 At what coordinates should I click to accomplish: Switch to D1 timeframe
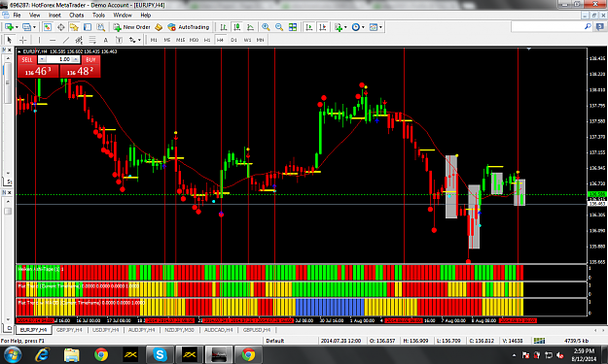click(x=233, y=40)
